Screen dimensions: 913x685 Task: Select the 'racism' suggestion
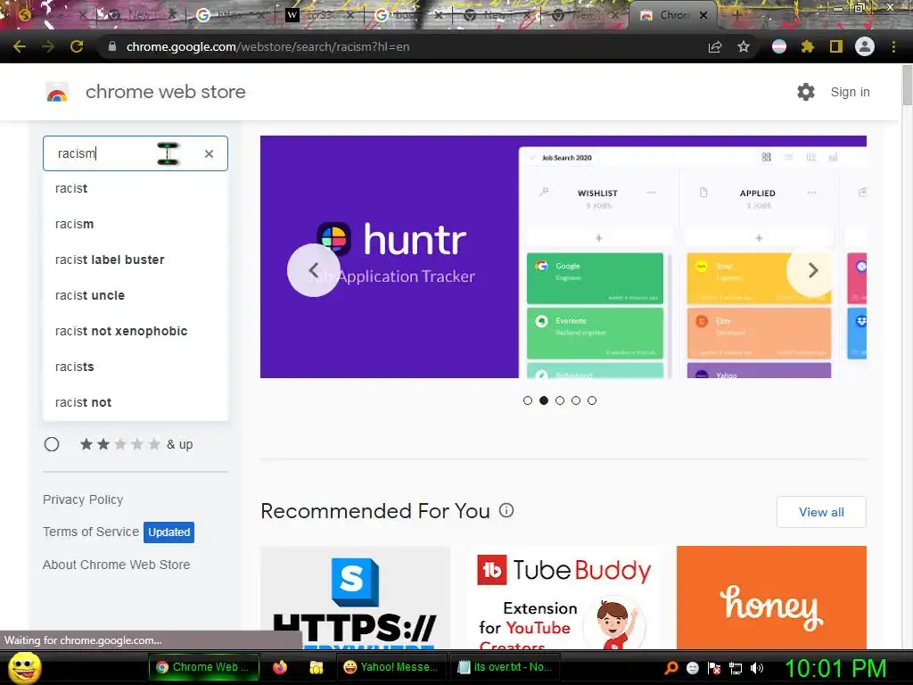[x=136, y=224]
